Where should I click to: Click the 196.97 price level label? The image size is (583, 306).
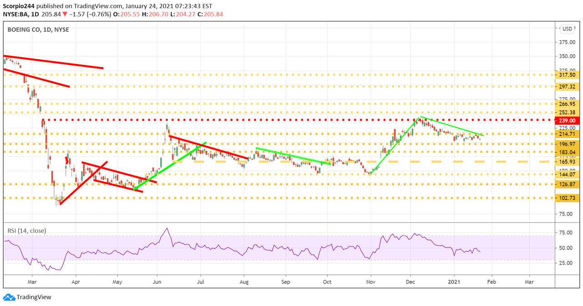point(566,144)
